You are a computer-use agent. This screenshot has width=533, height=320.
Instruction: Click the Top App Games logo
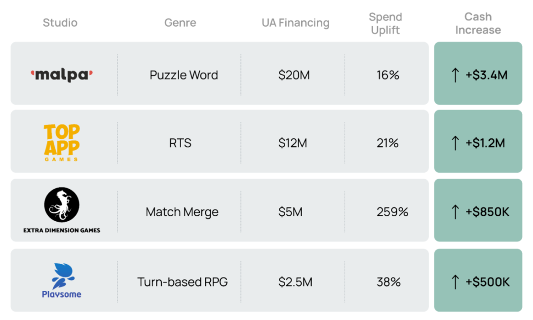[x=62, y=142]
